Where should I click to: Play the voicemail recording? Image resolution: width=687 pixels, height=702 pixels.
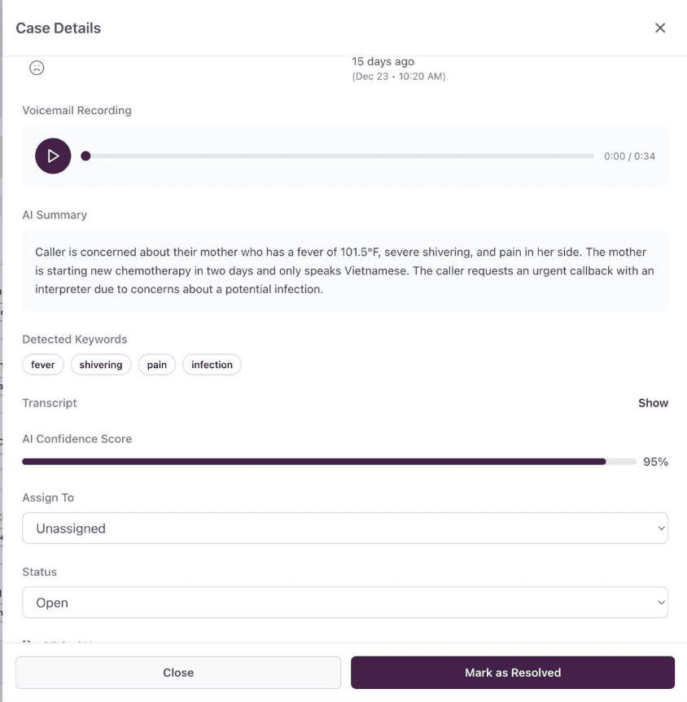click(53, 156)
